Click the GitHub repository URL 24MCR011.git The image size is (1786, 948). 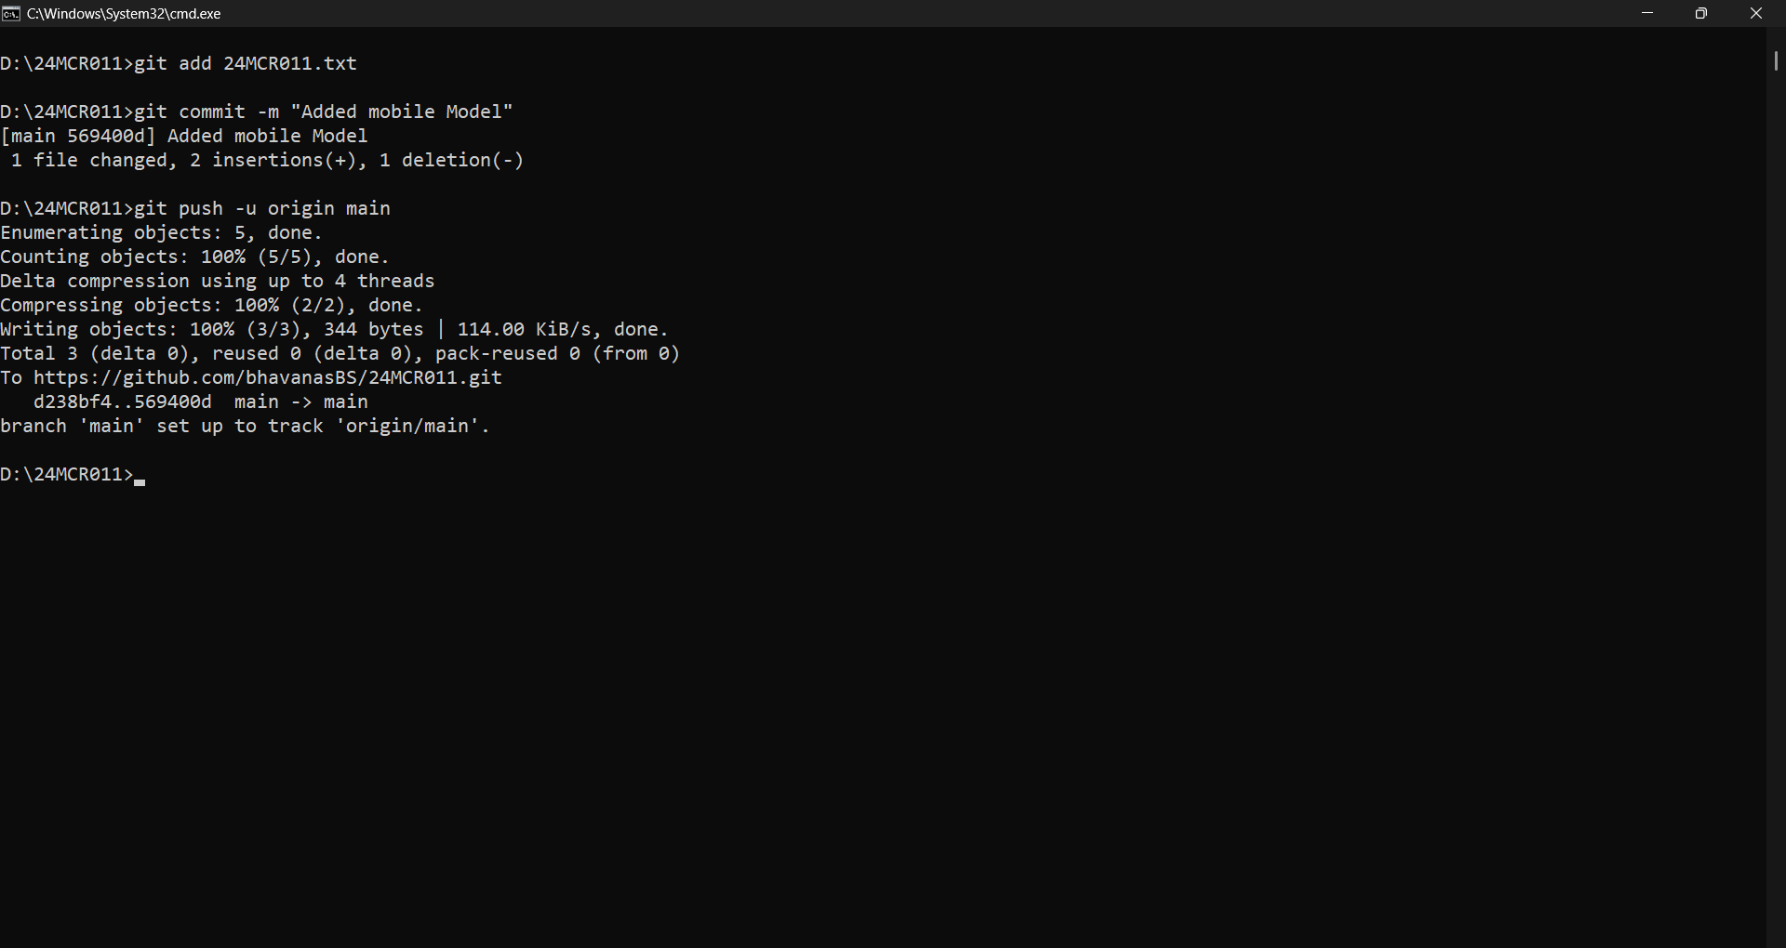pos(268,377)
